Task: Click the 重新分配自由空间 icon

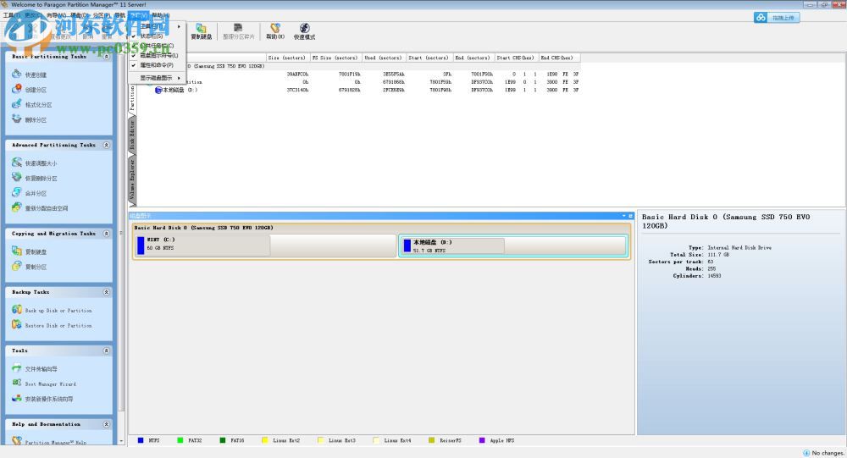Action: (17, 207)
